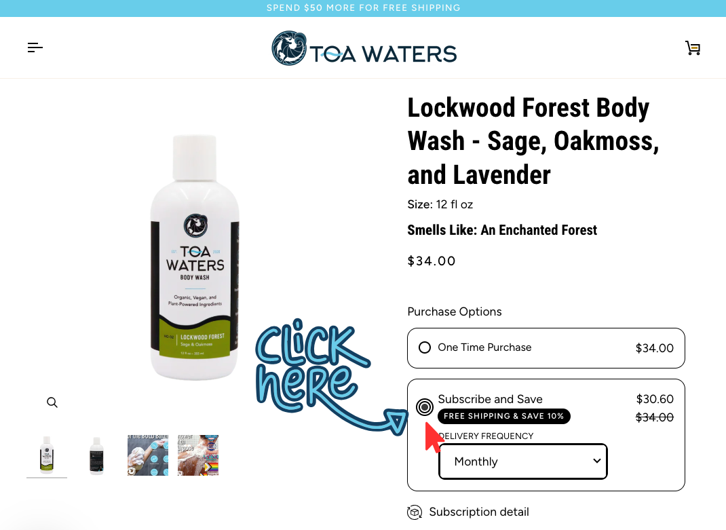The height and width of the screenshot is (530, 726).
Task: View the back-of-bottle thumbnail
Action: coord(96,455)
